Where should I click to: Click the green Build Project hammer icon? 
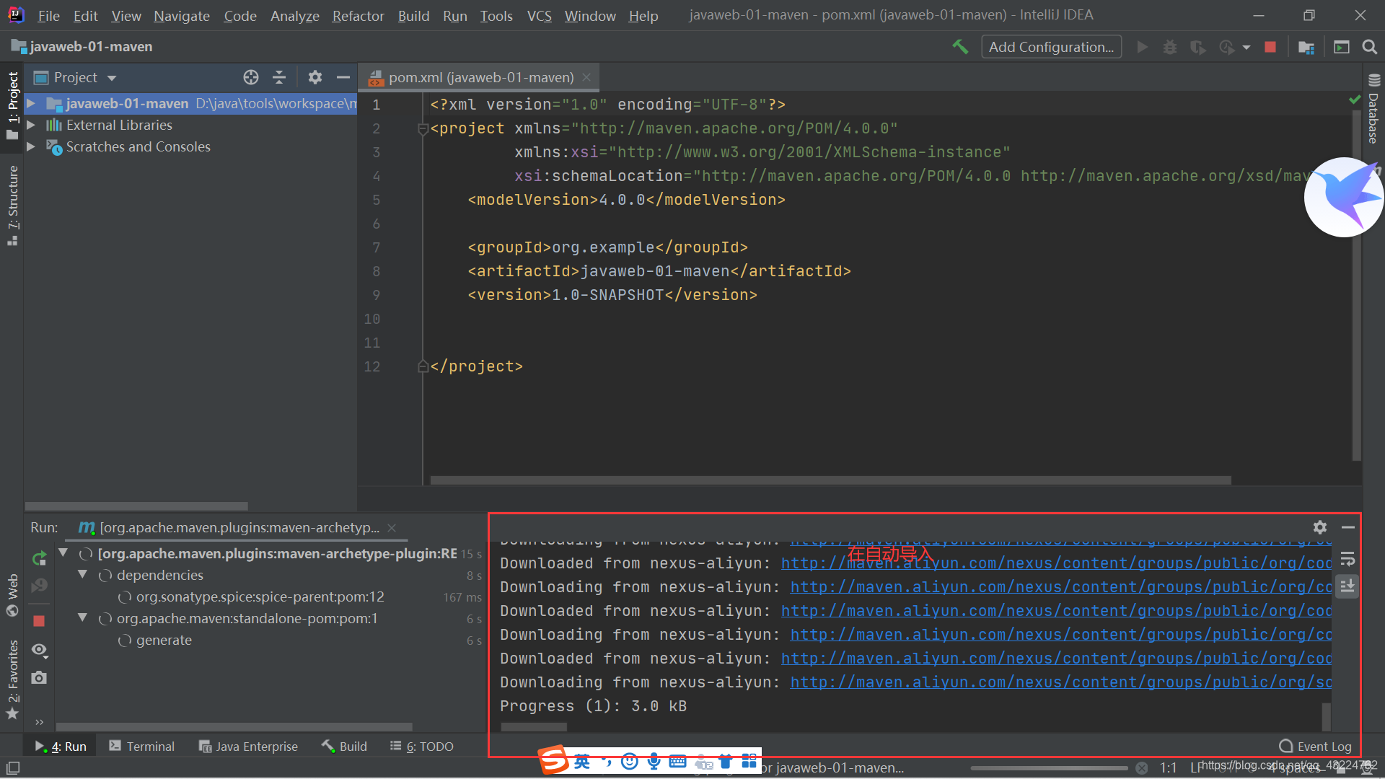coord(959,47)
